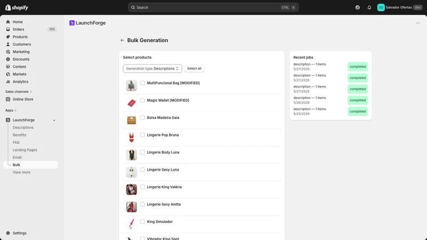Check the Lingerie Sexy Luna checkbox
The image size is (427, 240).
[x=143, y=170]
